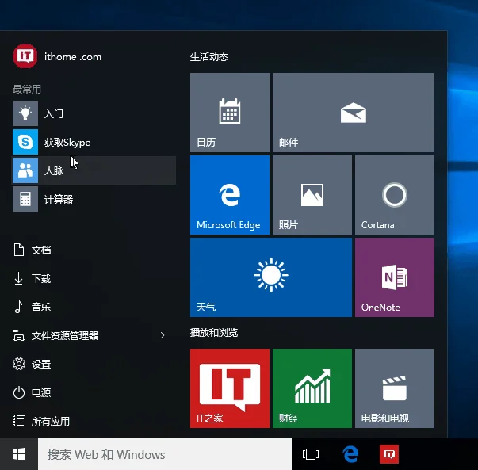Open Task View on the taskbar
This screenshot has width=478, height=470.
point(311,454)
